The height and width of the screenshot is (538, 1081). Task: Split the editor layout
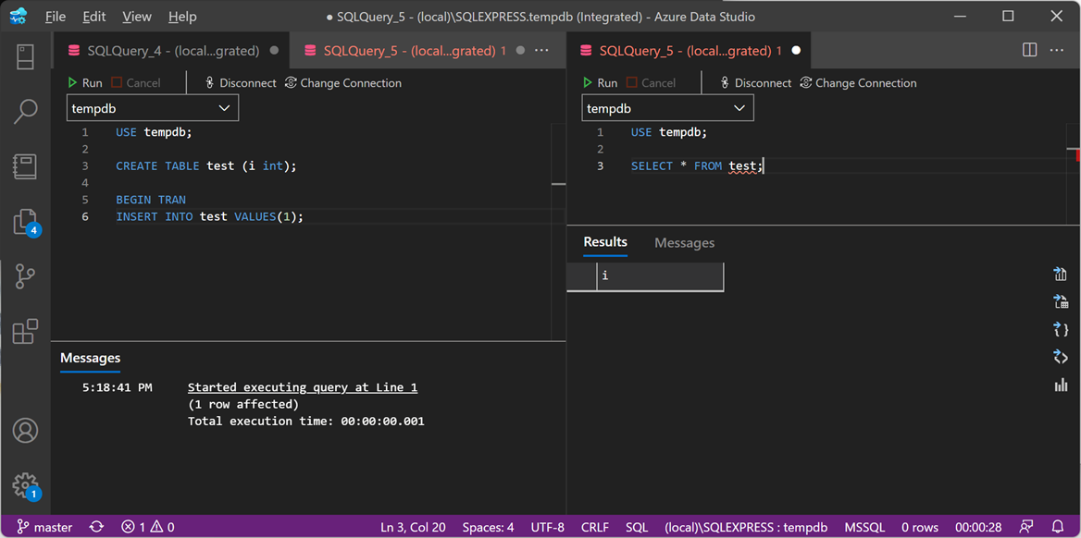point(1029,50)
